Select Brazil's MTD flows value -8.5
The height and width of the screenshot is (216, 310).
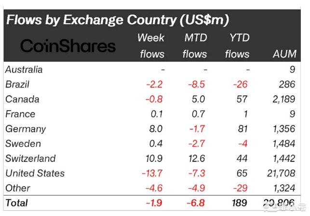click(x=196, y=85)
